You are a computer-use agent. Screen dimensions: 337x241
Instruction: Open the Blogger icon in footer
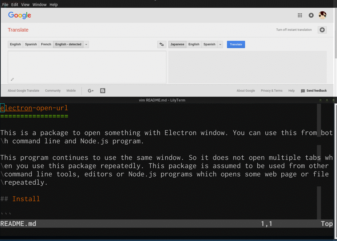[x=103, y=91]
